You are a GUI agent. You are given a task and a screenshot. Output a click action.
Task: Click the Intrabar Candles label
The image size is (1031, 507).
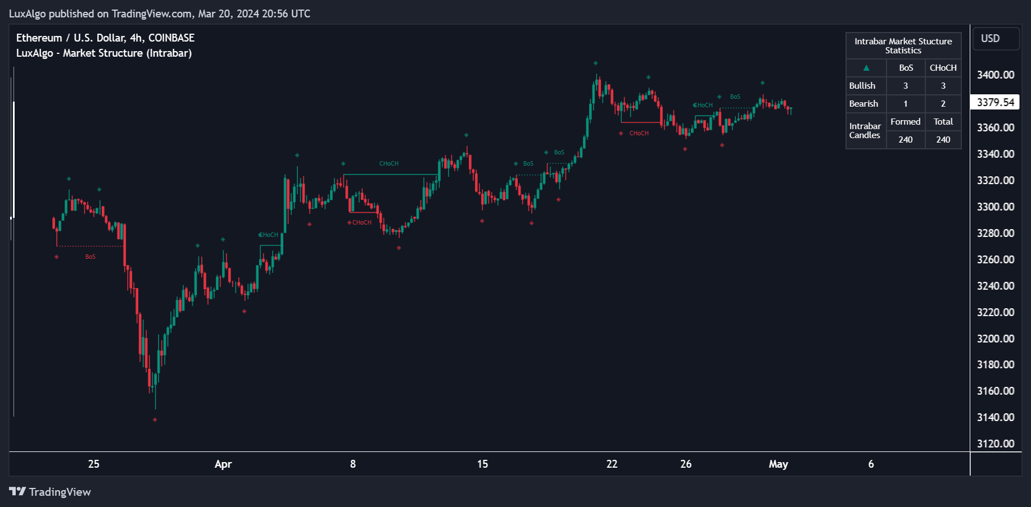[865, 131]
